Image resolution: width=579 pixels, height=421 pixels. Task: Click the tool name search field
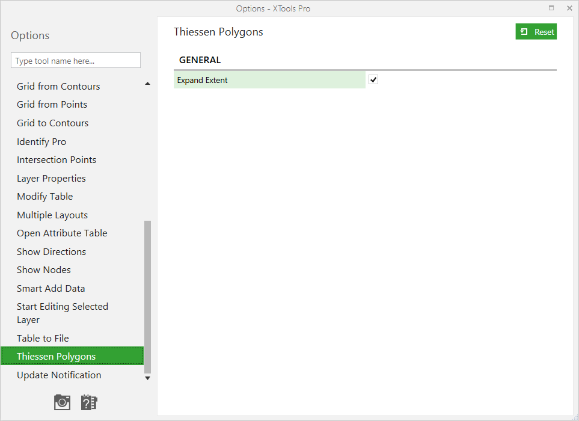(x=76, y=60)
